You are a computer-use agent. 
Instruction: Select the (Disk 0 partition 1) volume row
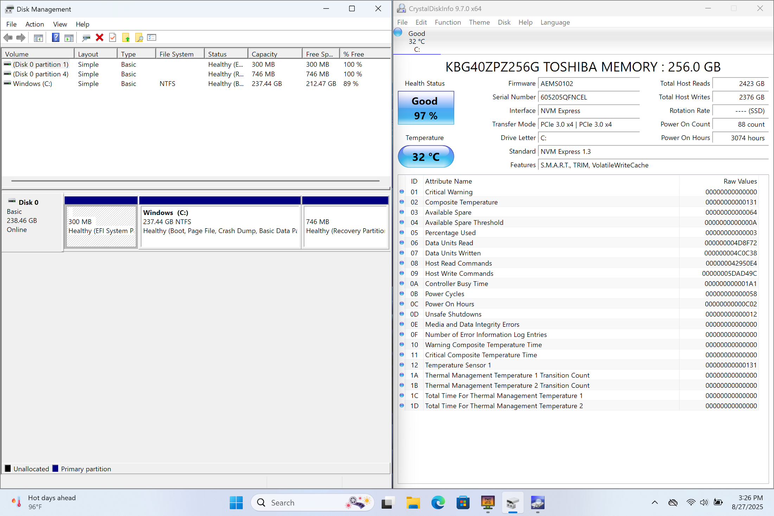click(196, 64)
